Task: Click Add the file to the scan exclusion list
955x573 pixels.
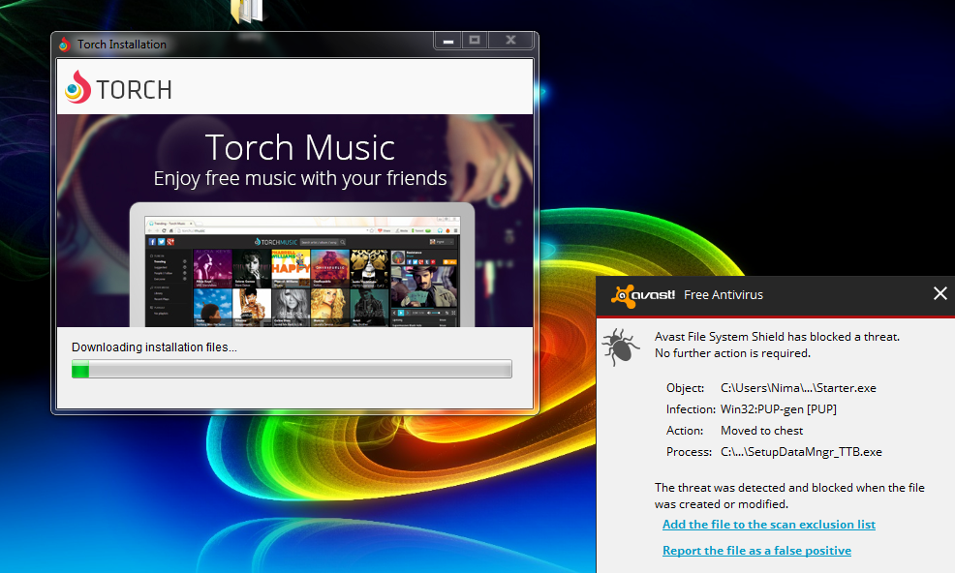Action: (769, 525)
